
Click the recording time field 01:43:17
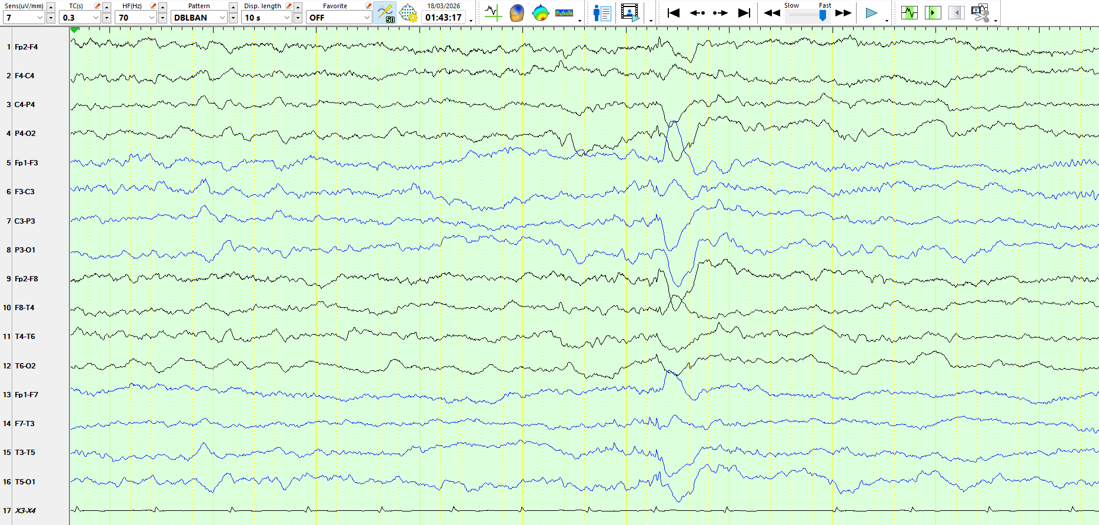click(x=444, y=18)
